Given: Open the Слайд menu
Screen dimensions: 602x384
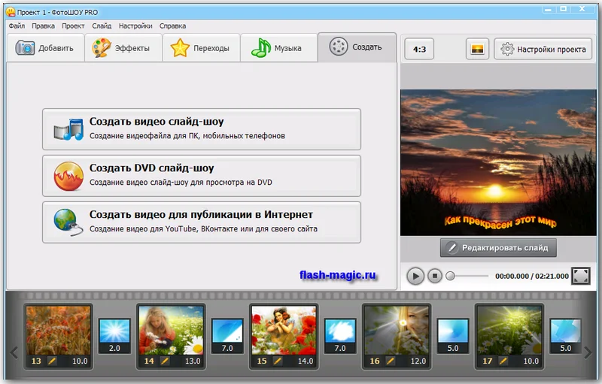Looking at the screenshot, I should tap(102, 26).
